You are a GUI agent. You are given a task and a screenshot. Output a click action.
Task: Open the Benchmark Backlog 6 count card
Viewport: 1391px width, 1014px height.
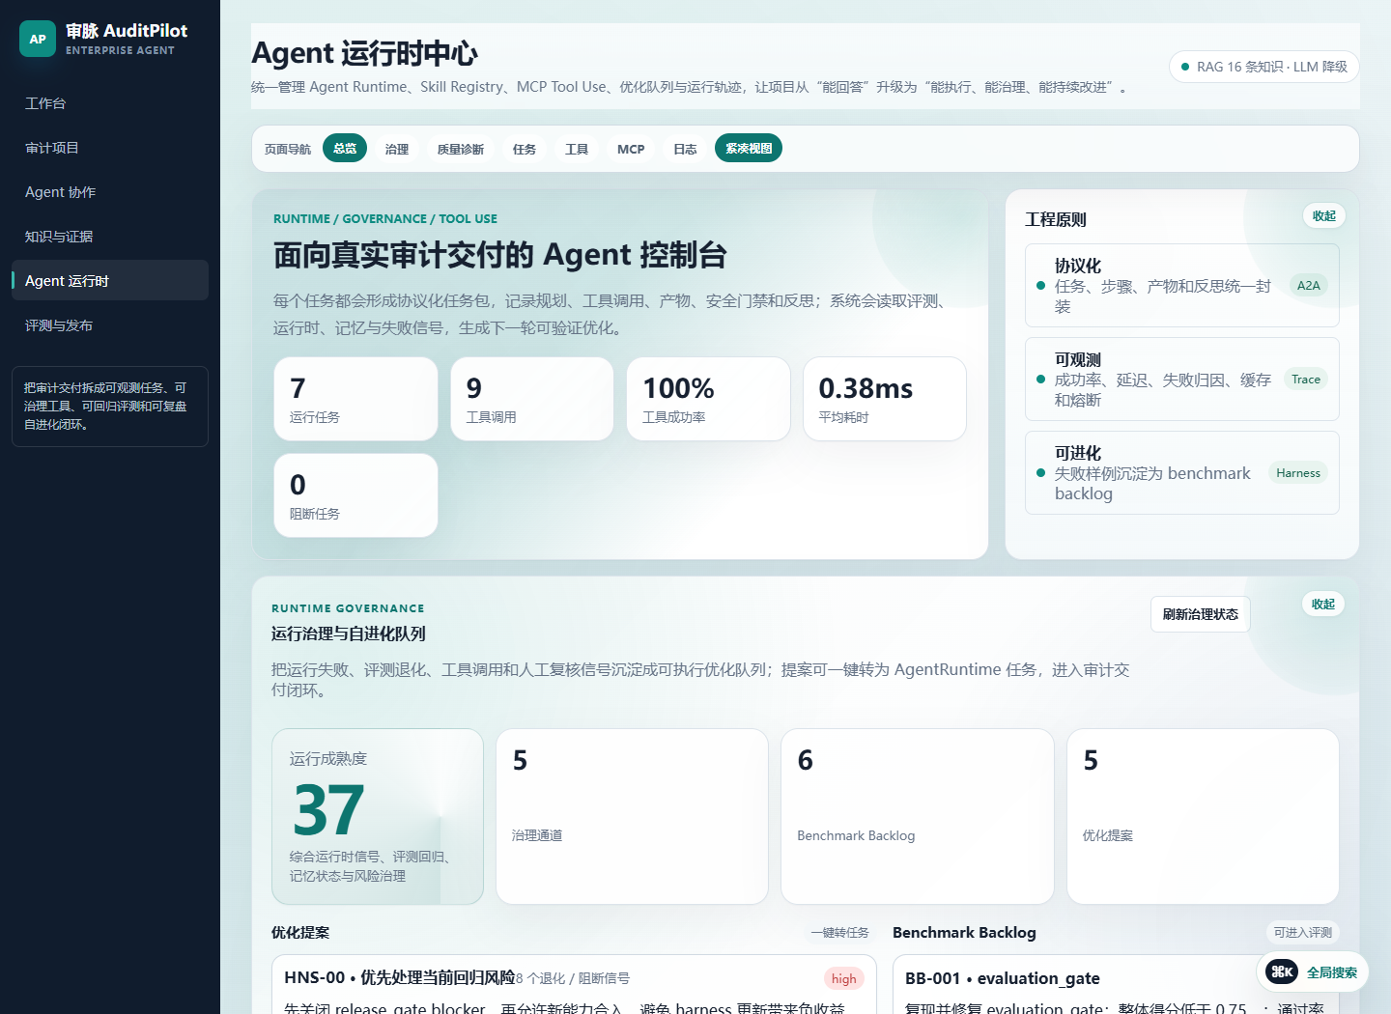pos(918,816)
